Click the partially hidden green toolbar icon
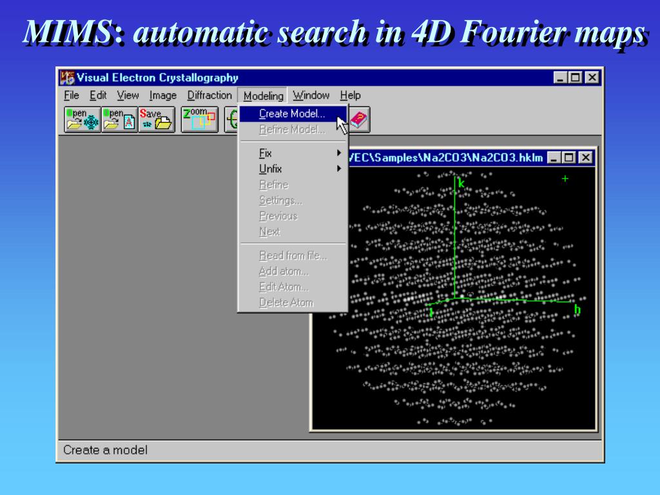The width and height of the screenshot is (660, 495). pos(231,119)
